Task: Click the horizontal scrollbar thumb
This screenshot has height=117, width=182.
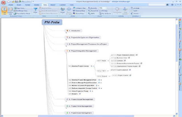Action: [86, 116]
